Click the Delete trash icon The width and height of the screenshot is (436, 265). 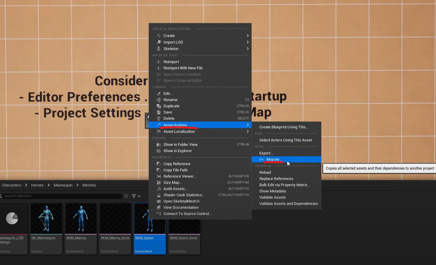(x=159, y=118)
